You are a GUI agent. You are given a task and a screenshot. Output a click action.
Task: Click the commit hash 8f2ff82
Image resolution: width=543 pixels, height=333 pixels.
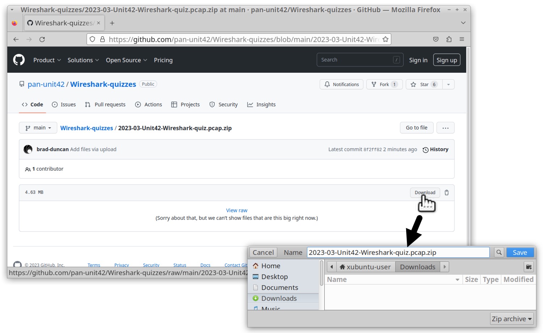point(372,150)
